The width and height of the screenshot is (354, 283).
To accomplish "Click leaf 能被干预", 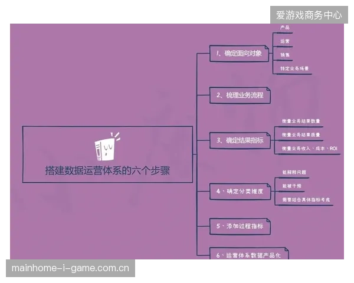I will point(291,186).
